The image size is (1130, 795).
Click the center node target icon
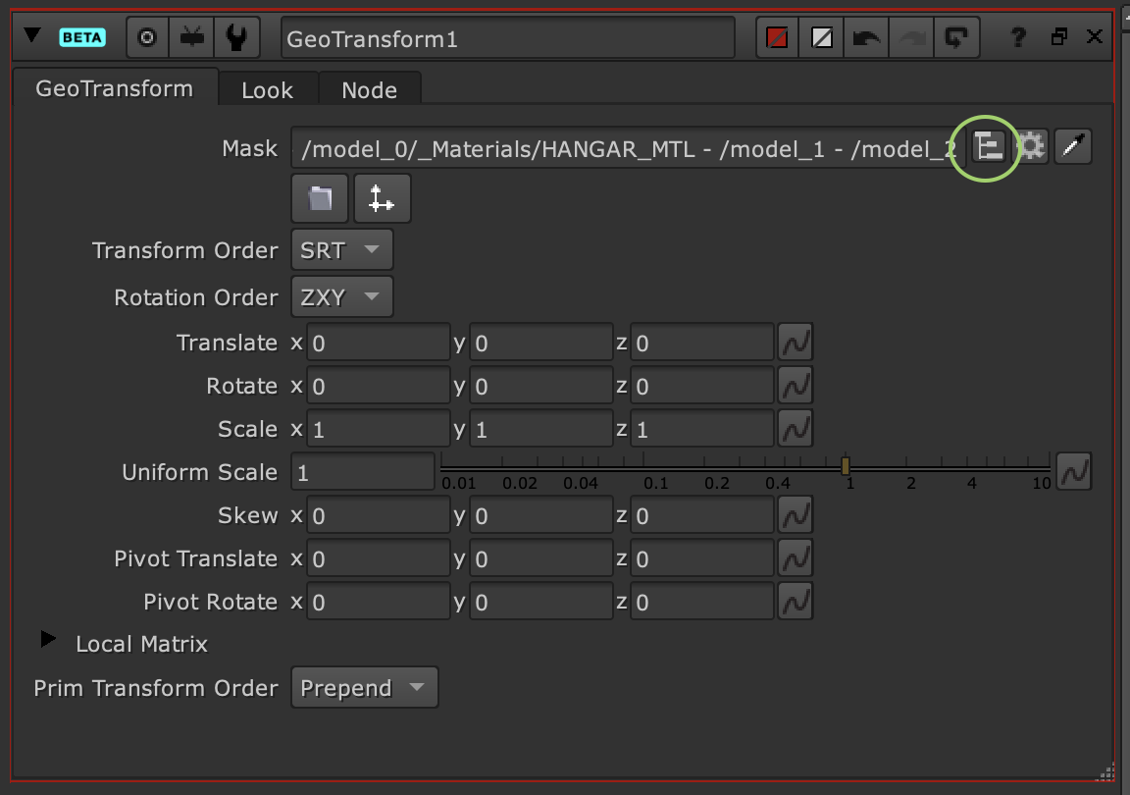point(148,38)
